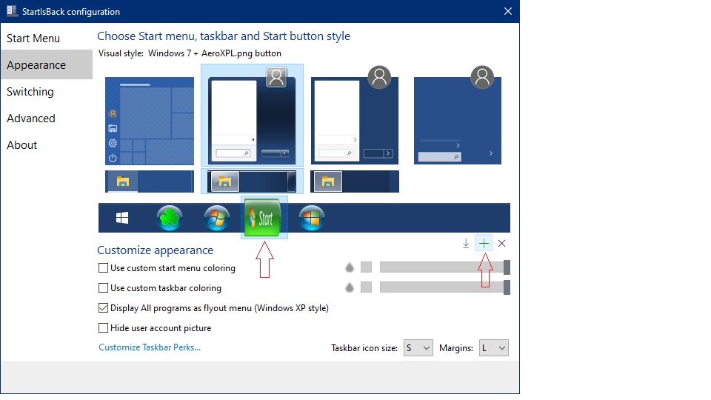
Task: Click the taskbar color droplet icon
Action: [x=349, y=287]
